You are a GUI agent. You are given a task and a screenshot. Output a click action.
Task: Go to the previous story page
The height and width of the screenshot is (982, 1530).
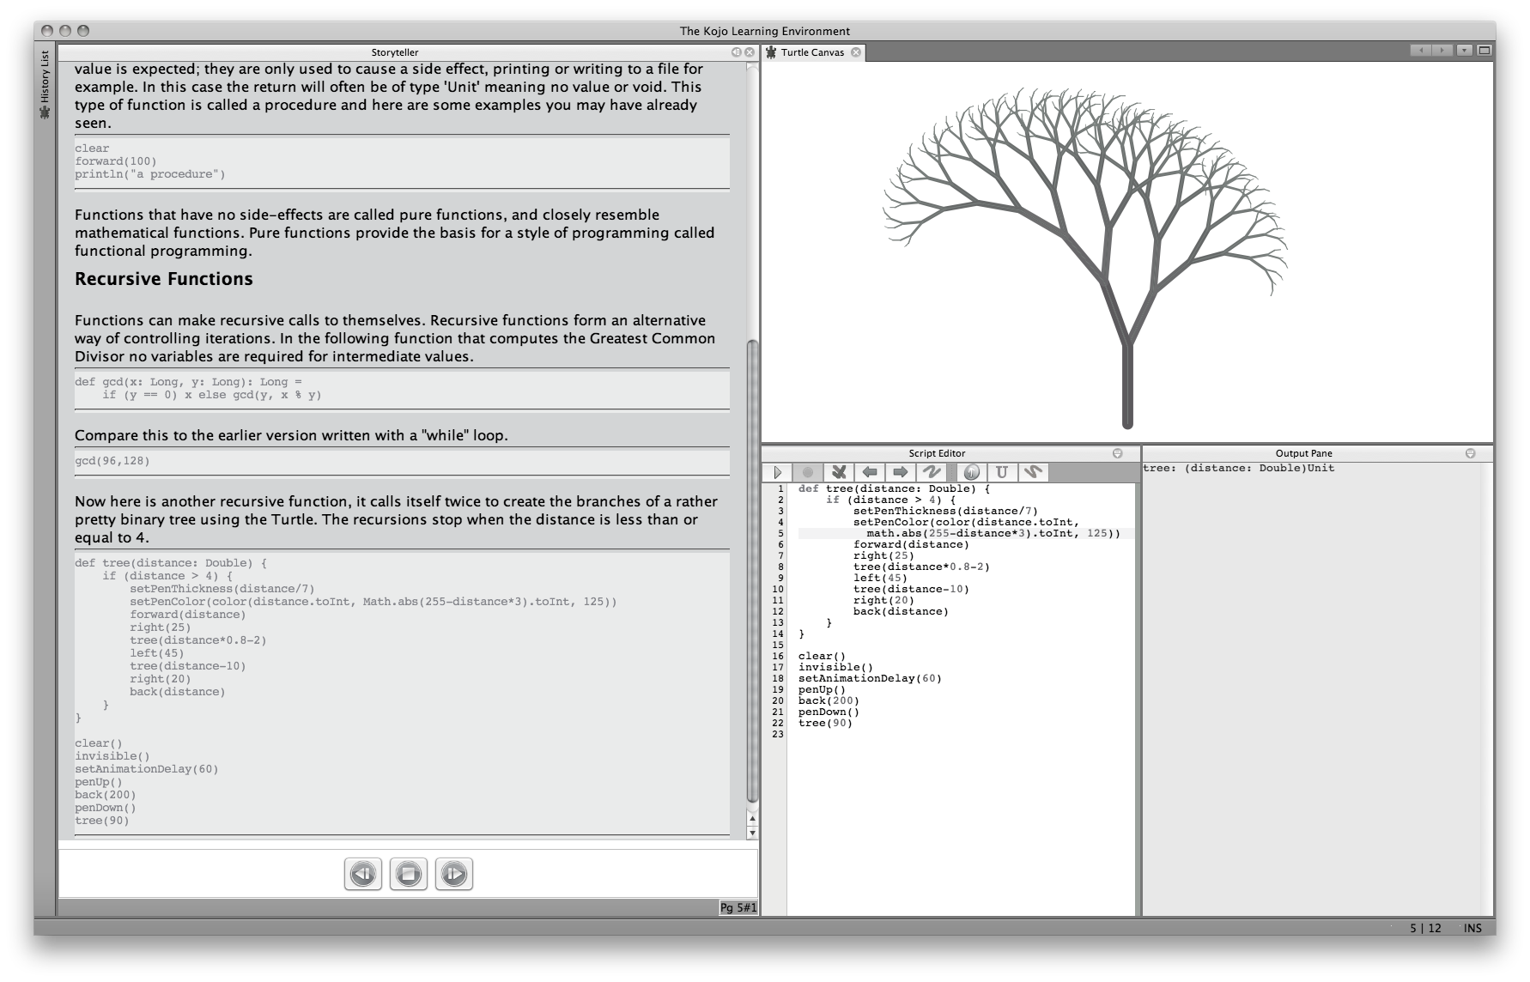pyautogui.click(x=363, y=874)
